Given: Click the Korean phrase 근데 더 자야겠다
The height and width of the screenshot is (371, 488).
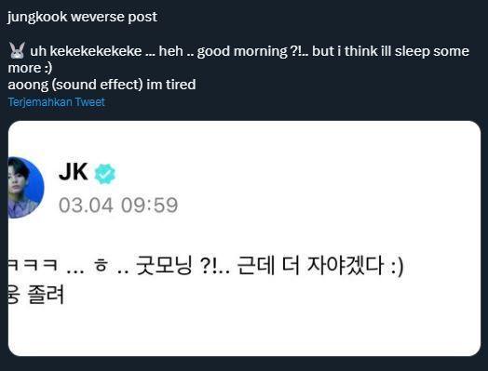Looking at the screenshot, I should 310,266.
